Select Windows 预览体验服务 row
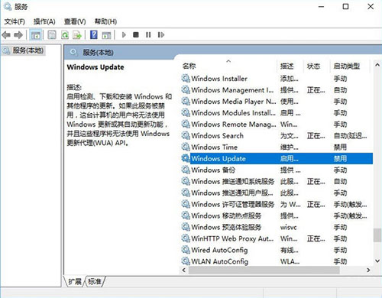The image size is (382, 298). click(x=277, y=227)
